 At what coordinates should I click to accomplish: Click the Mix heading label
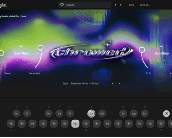click(162, 47)
